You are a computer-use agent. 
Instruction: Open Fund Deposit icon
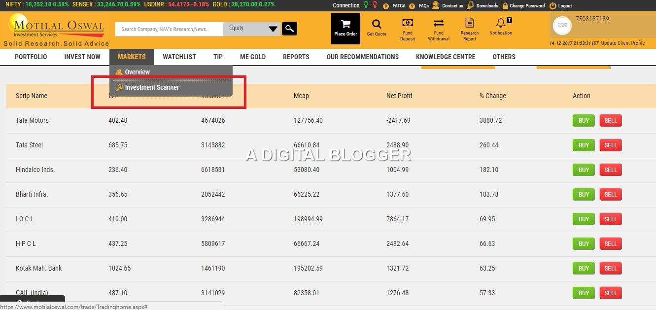point(408,23)
